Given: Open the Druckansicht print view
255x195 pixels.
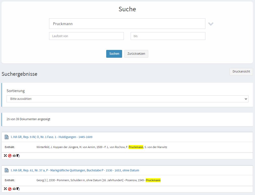Looking at the screenshot, I should pyautogui.click(x=241, y=72).
